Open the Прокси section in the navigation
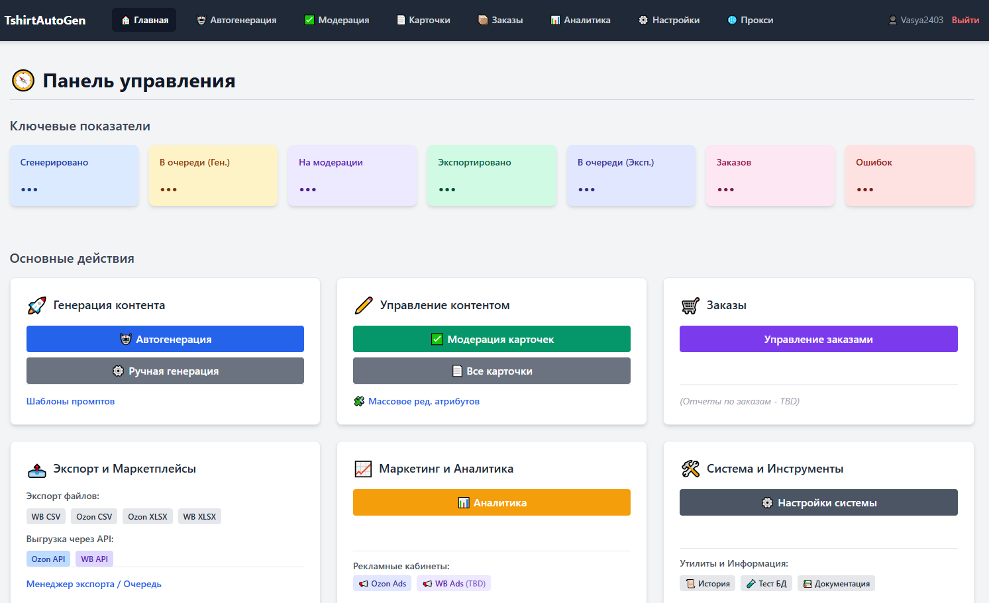This screenshot has width=989, height=603. click(x=751, y=20)
